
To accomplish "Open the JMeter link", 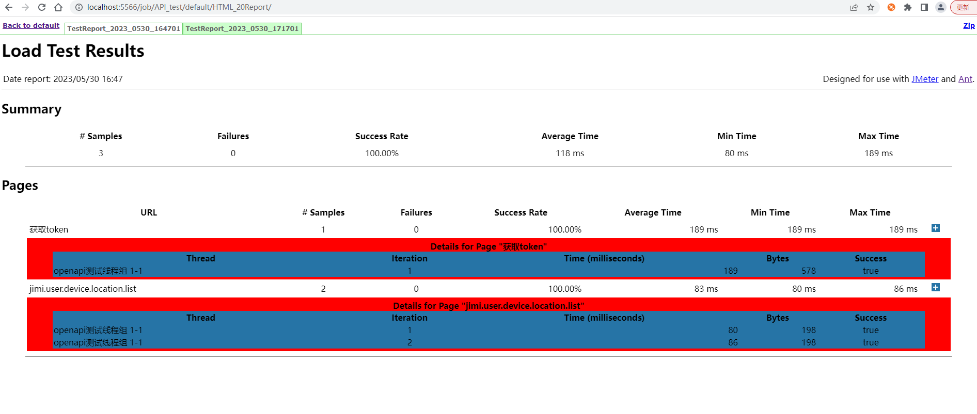I will [x=925, y=79].
